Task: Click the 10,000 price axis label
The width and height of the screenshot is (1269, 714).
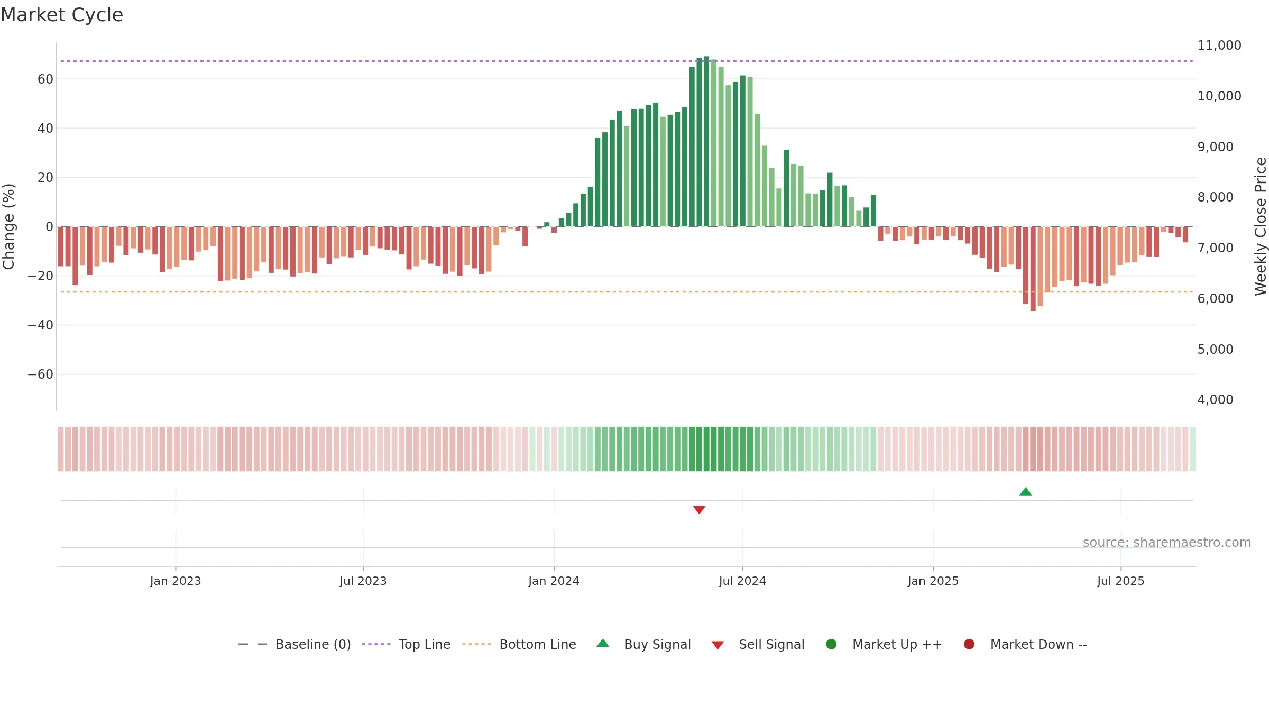Action: [1219, 96]
